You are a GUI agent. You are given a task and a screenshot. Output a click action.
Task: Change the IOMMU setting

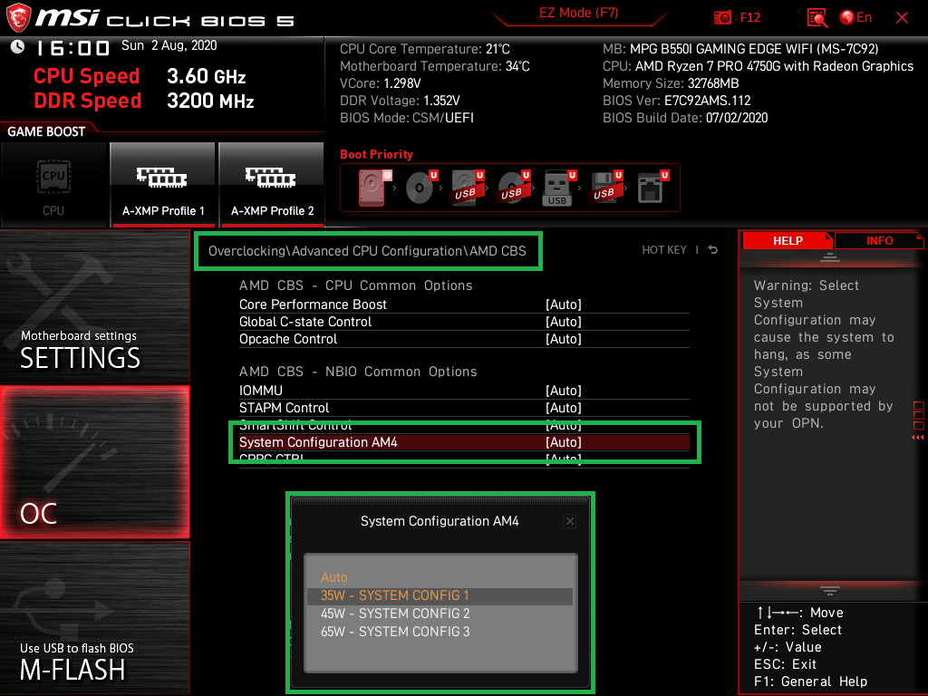pyautogui.click(x=464, y=391)
